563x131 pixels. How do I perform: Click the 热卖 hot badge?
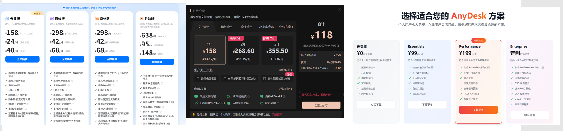[289, 74]
